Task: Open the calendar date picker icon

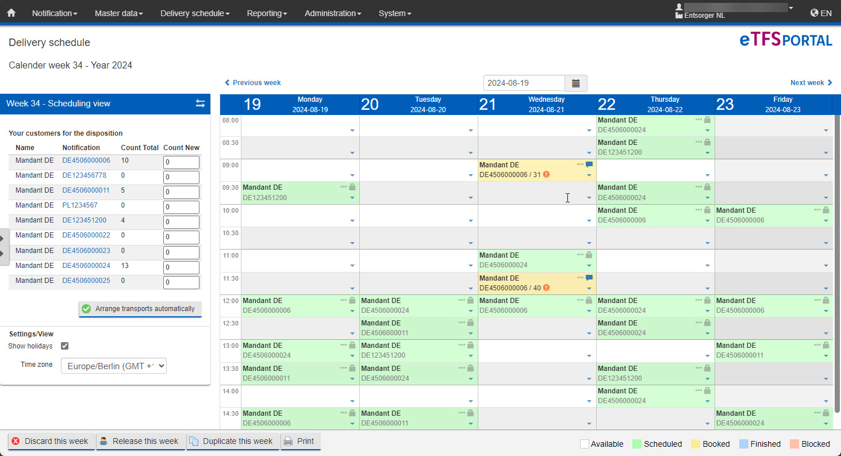Action: [575, 83]
